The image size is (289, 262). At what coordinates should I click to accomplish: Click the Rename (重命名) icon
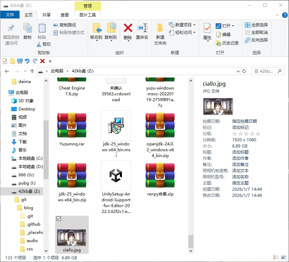pyautogui.click(x=142, y=28)
